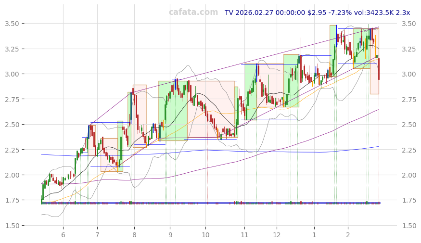Click month 1 on the time axis

[x=314, y=234]
